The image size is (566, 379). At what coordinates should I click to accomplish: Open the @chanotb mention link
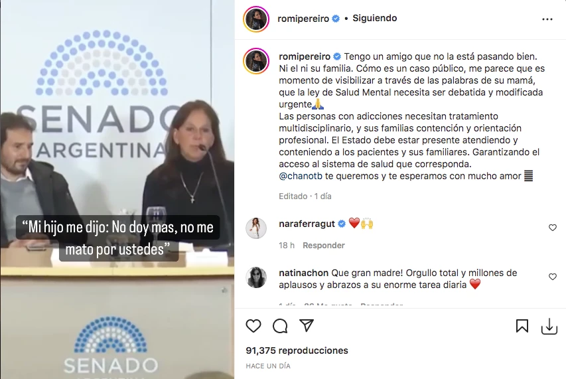(301, 176)
